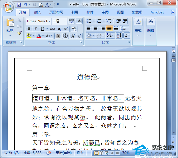Open the Acrobat tab
Screen dimensions: 178x158
point(157,12)
